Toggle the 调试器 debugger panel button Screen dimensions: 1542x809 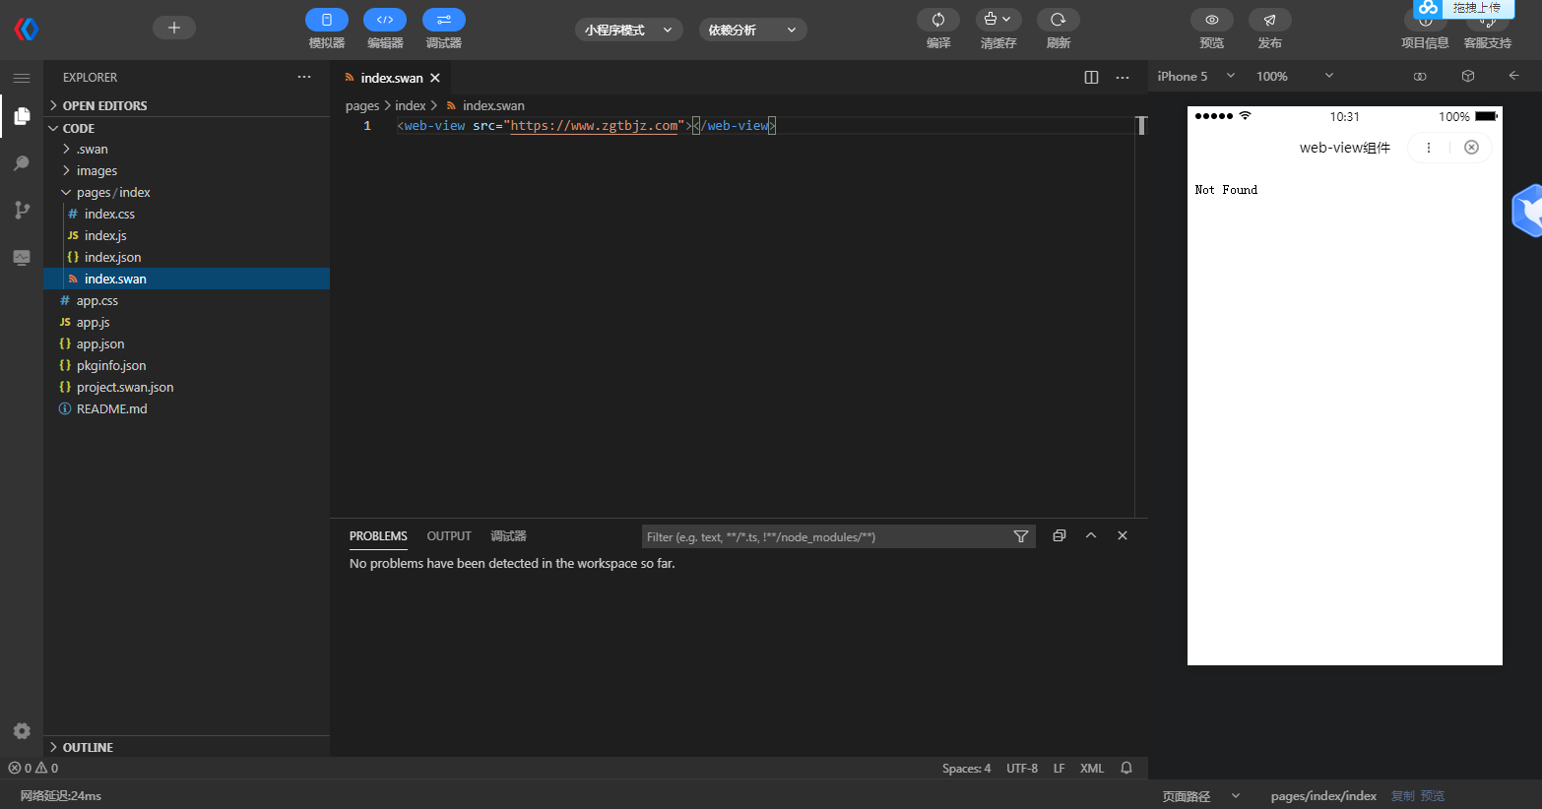pos(444,20)
